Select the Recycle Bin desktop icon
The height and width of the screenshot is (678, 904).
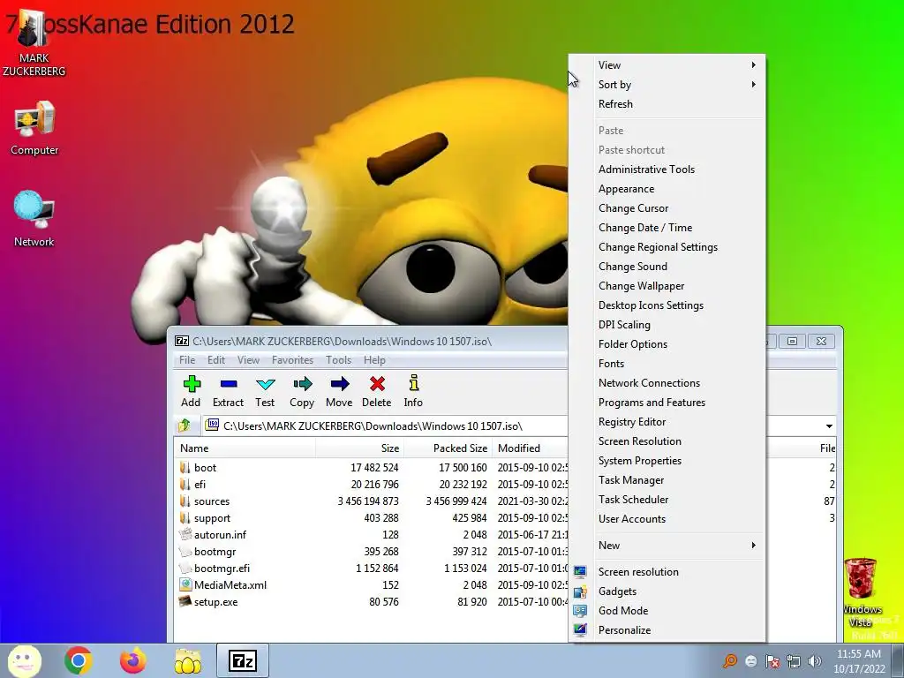860,594
